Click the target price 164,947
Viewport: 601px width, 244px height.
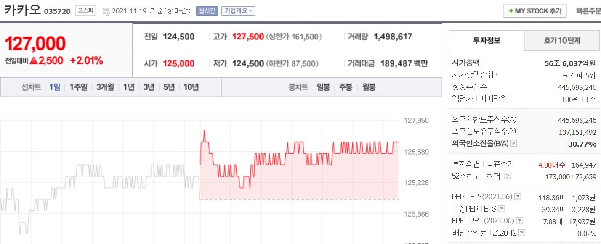pyautogui.click(x=584, y=165)
